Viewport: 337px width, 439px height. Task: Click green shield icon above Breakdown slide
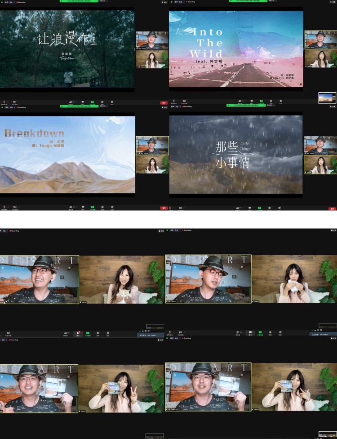pos(2,107)
